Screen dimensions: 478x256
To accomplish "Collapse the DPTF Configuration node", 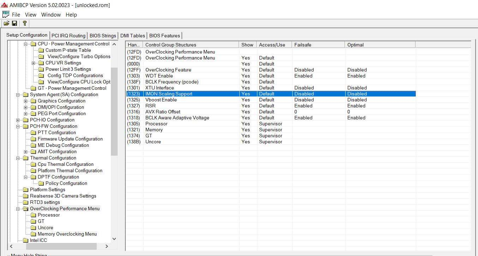I will (25, 177).
